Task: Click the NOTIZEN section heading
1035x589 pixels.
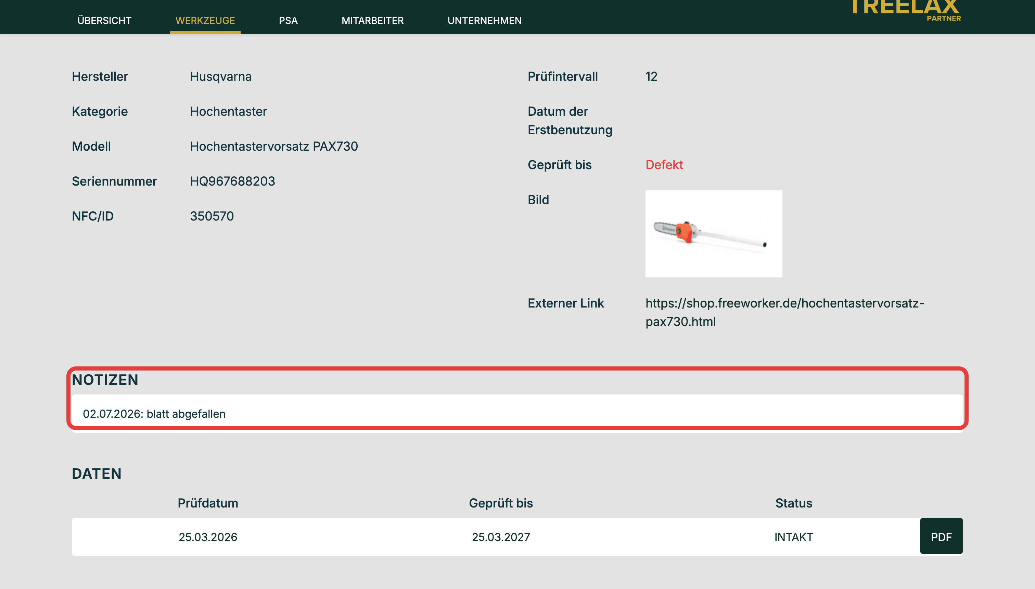Action: click(105, 380)
